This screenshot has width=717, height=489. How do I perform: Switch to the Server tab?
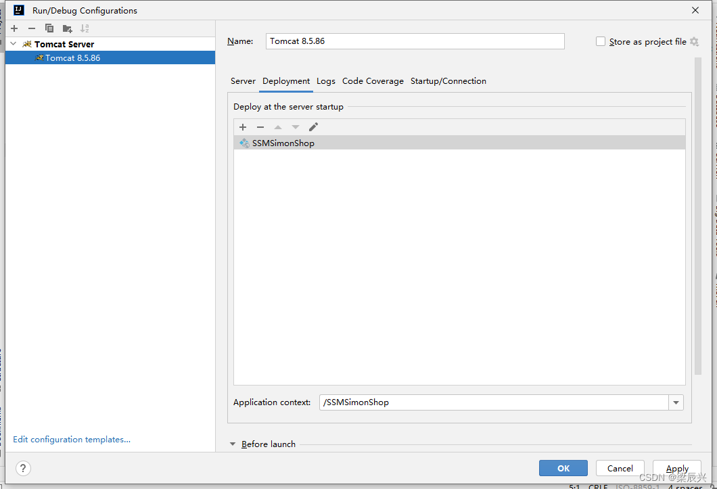(x=243, y=81)
